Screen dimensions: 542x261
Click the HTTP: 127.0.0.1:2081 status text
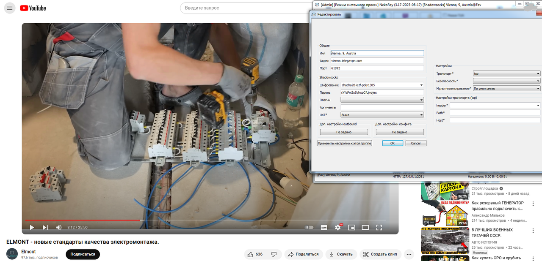pyautogui.click(x=408, y=176)
